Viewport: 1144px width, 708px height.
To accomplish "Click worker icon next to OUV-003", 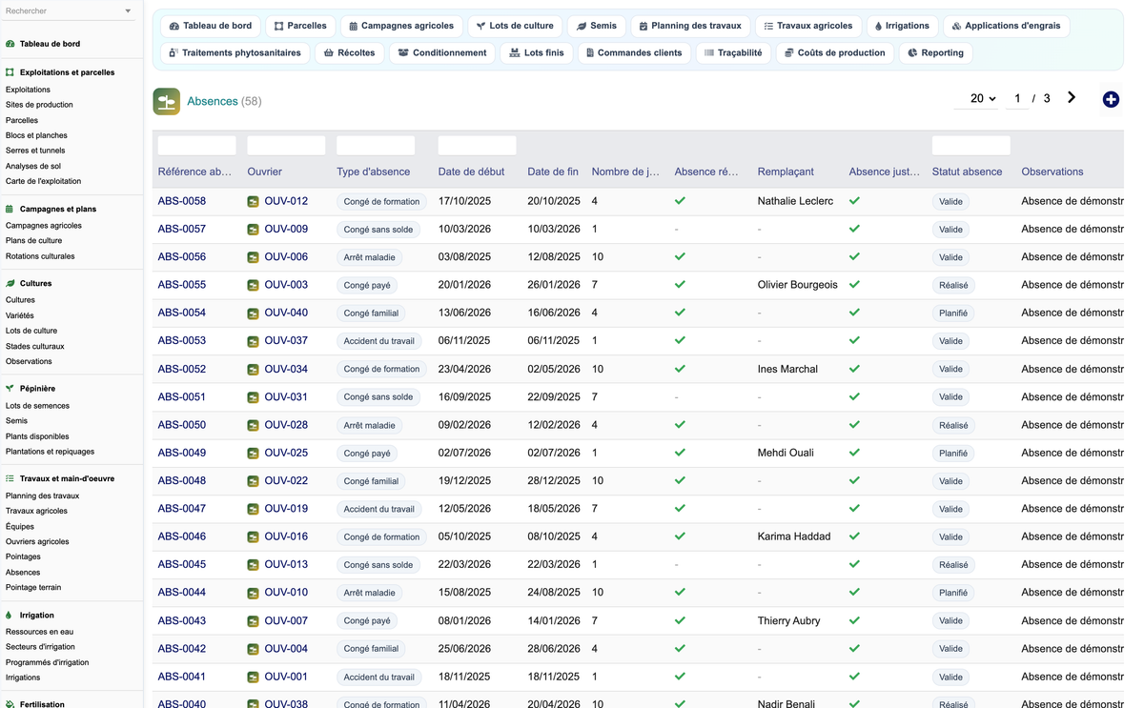I will click(x=253, y=285).
